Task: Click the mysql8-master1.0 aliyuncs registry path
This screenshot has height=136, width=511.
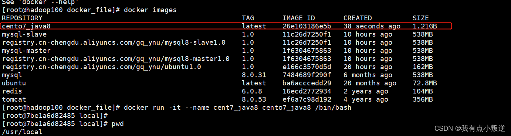Action: [x=116, y=59]
